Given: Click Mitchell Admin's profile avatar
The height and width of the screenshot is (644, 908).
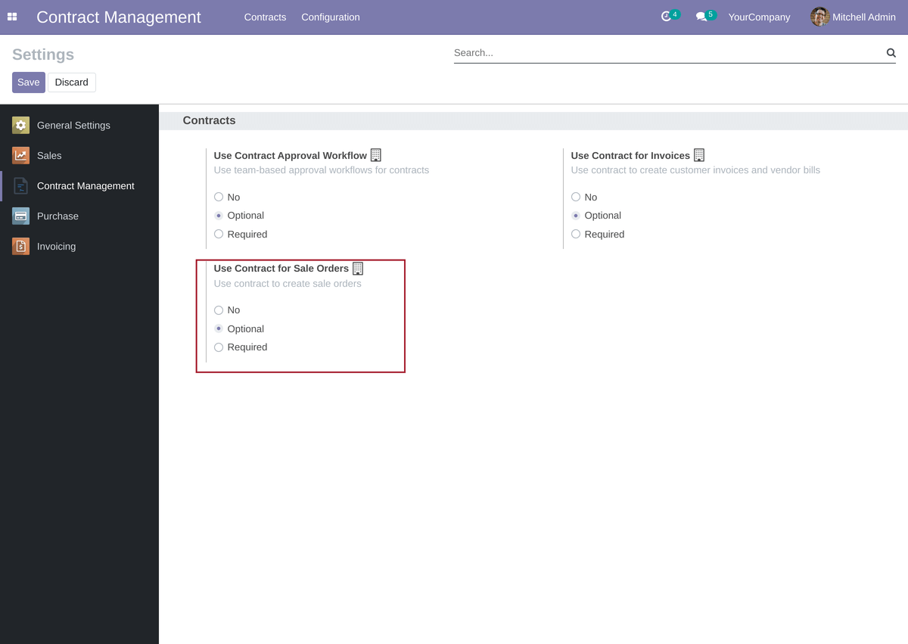Looking at the screenshot, I should pos(820,16).
